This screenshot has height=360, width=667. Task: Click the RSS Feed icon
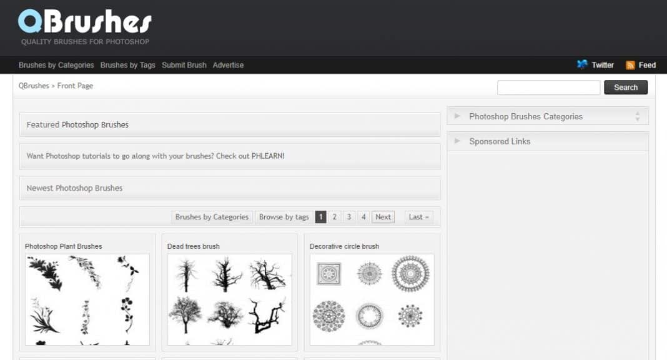point(630,65)
